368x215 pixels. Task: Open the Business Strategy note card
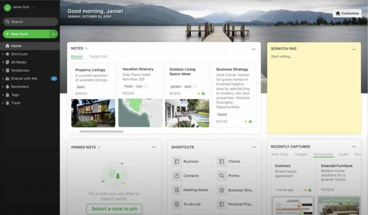234,95
